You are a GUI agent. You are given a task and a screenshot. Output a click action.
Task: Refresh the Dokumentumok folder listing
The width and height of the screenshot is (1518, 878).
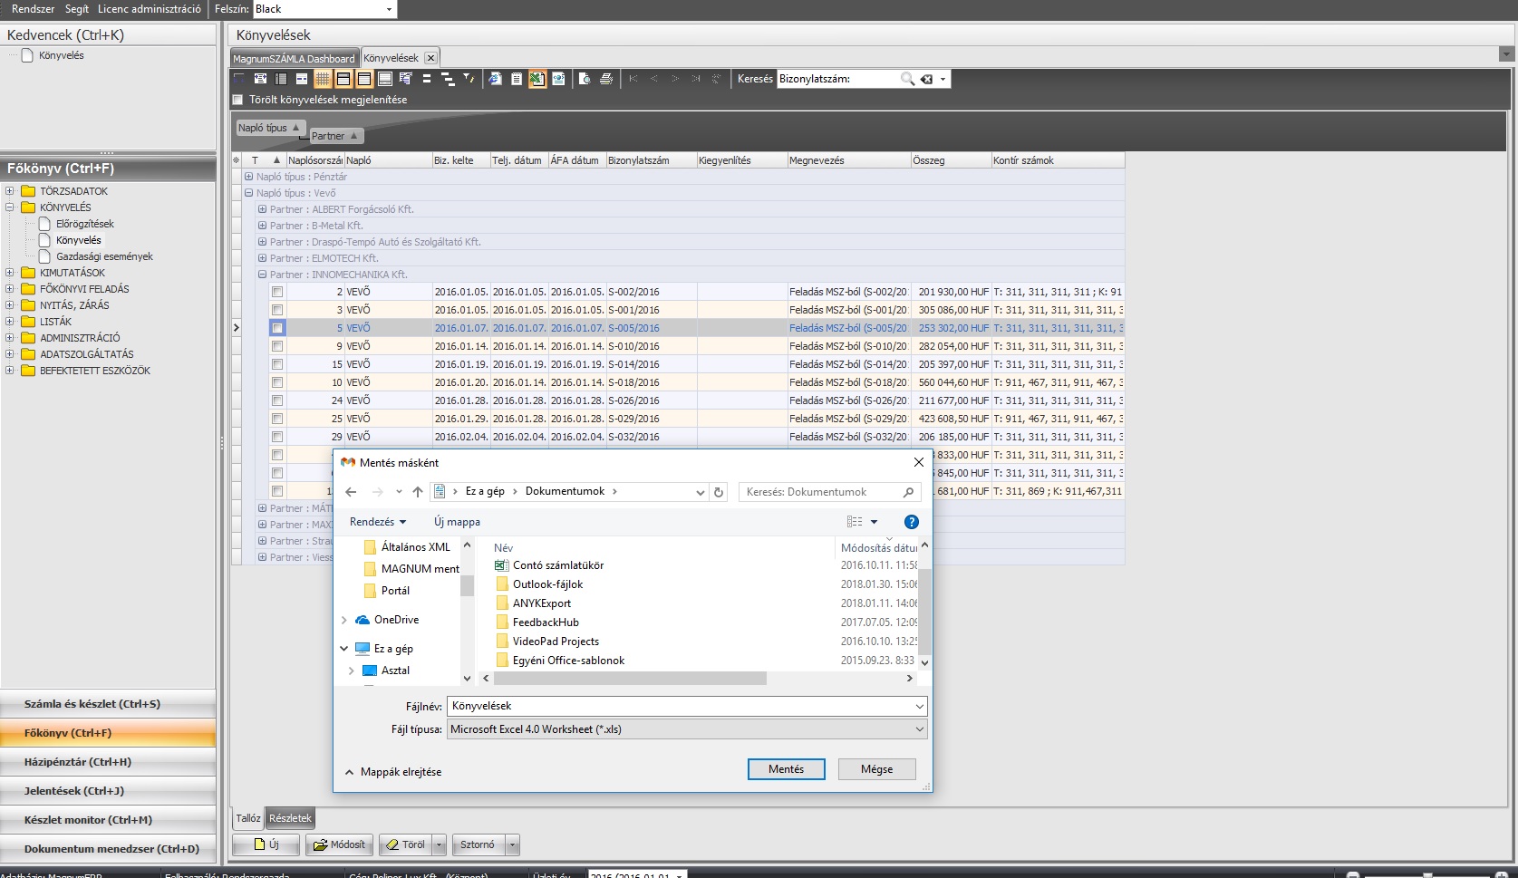tap(719, 492)
